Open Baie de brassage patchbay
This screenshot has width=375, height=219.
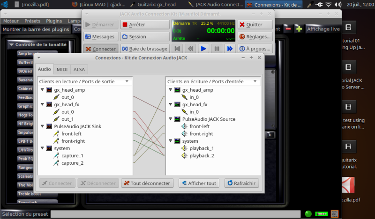[145, 49]
